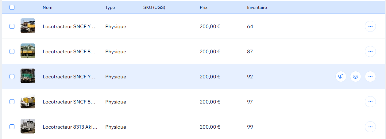Click thumbnail of Locotracteur 8313 Aki product
This screenshot has width=386, height=139.
point(28,127)
